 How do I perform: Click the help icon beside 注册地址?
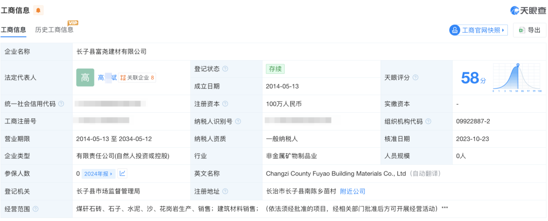click(225, 191)
